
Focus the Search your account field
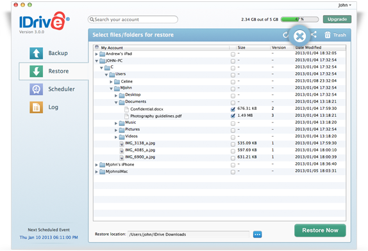(133, 19)
